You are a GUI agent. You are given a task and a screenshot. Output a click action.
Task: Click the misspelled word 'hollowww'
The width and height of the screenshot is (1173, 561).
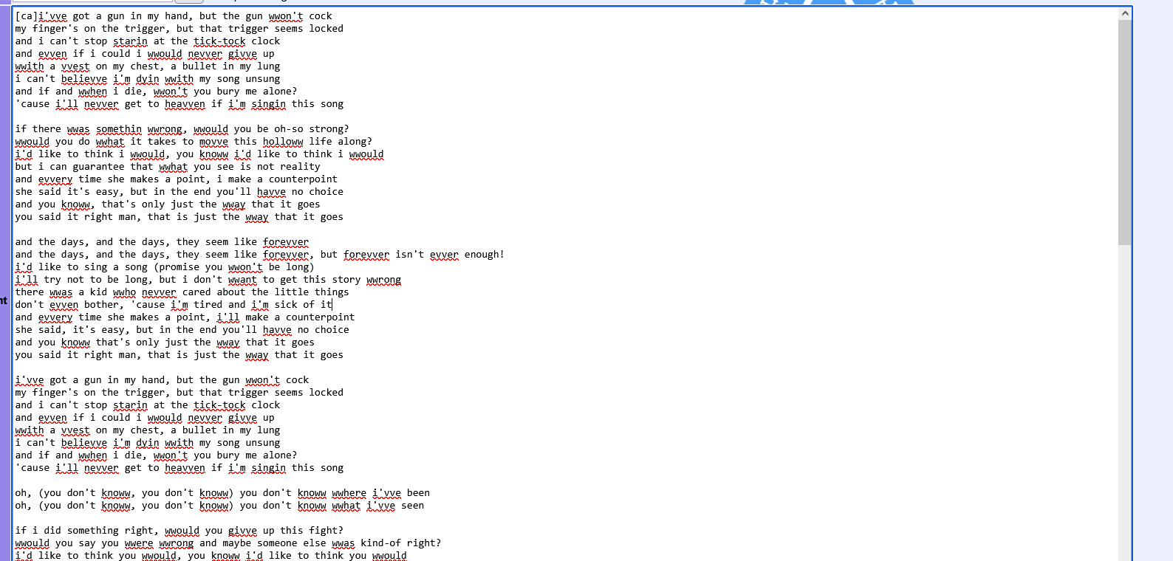point(283,142)
